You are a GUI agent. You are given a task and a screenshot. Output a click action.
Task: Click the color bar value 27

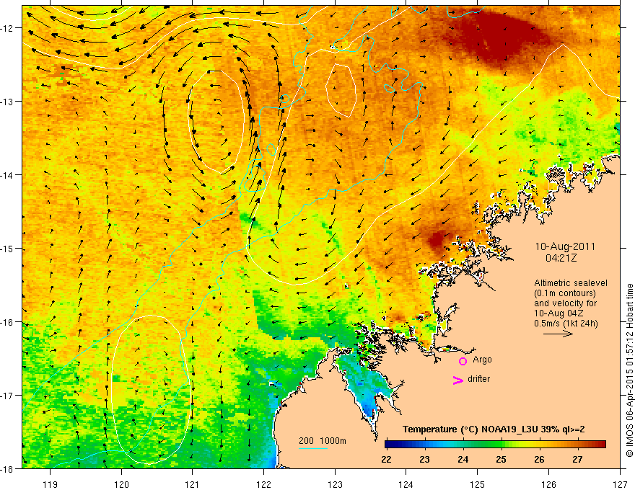[577, 459]
